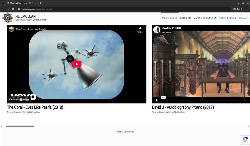The height and width of the screenshot is (146, 250).
Task: Click the reCAPTCHA badge
Action: click(245, 140)
